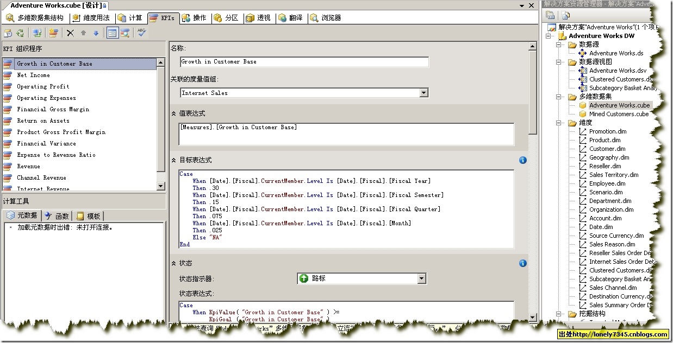Screen dimensions: 673x343
Task: Open the info icon beside 目标表达式
Action: tap(522, 160)
